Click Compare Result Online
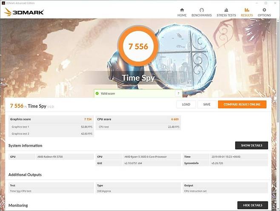Viewport: 280px width, 211px height. pyautogui.click(x=242, y=104)
